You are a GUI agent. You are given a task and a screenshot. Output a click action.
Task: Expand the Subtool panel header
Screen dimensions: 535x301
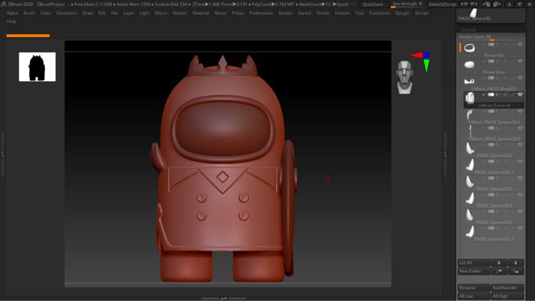coord(468,30)
